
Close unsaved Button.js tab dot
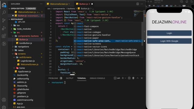click(92, 4)
